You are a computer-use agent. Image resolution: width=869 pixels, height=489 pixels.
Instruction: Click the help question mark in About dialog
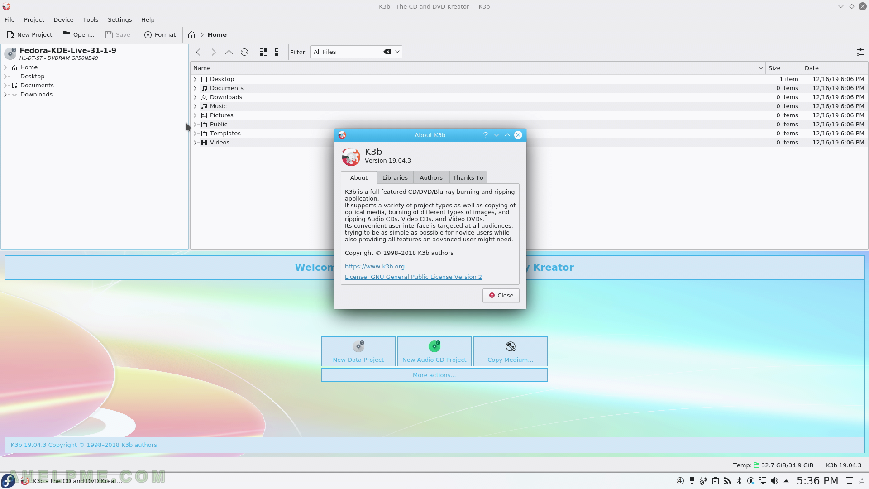tap(486, 135)
